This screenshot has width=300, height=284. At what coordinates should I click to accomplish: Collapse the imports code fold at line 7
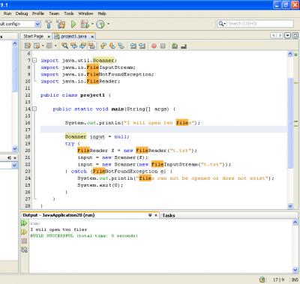tap(34, 60)
